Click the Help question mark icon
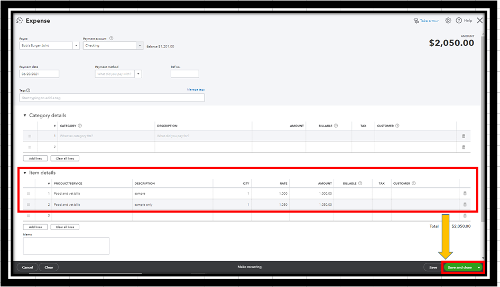This screenshot has height=287, width=500. click(459, 21)
